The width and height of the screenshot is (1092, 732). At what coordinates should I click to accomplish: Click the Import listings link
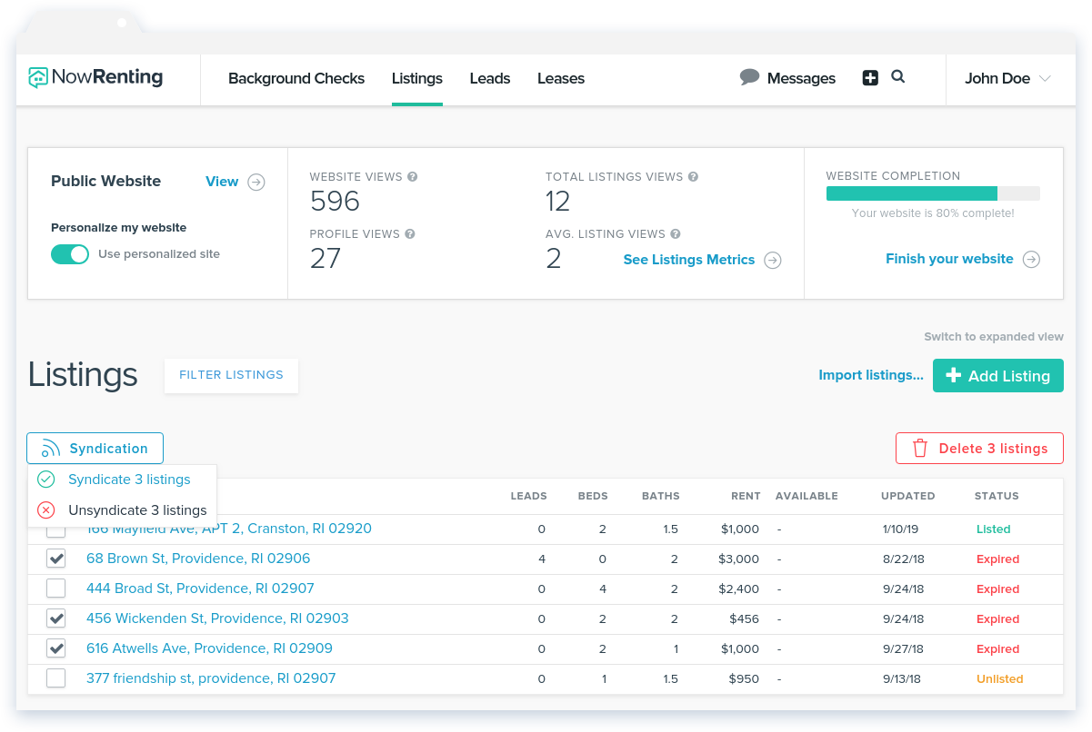click(x=871, y=375)
